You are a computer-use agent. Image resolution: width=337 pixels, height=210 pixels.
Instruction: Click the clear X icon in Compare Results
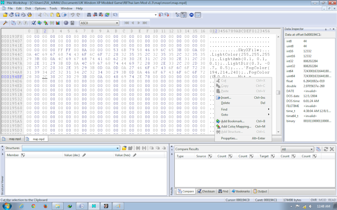[332, 149]
